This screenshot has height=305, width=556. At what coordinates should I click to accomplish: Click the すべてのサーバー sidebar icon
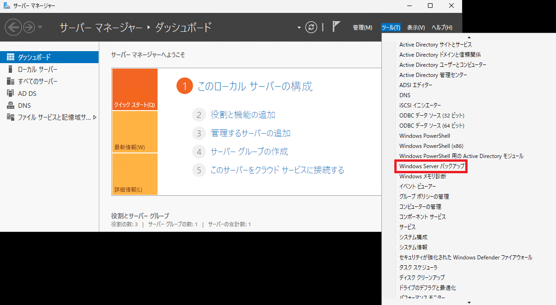[x=11, y=81]
